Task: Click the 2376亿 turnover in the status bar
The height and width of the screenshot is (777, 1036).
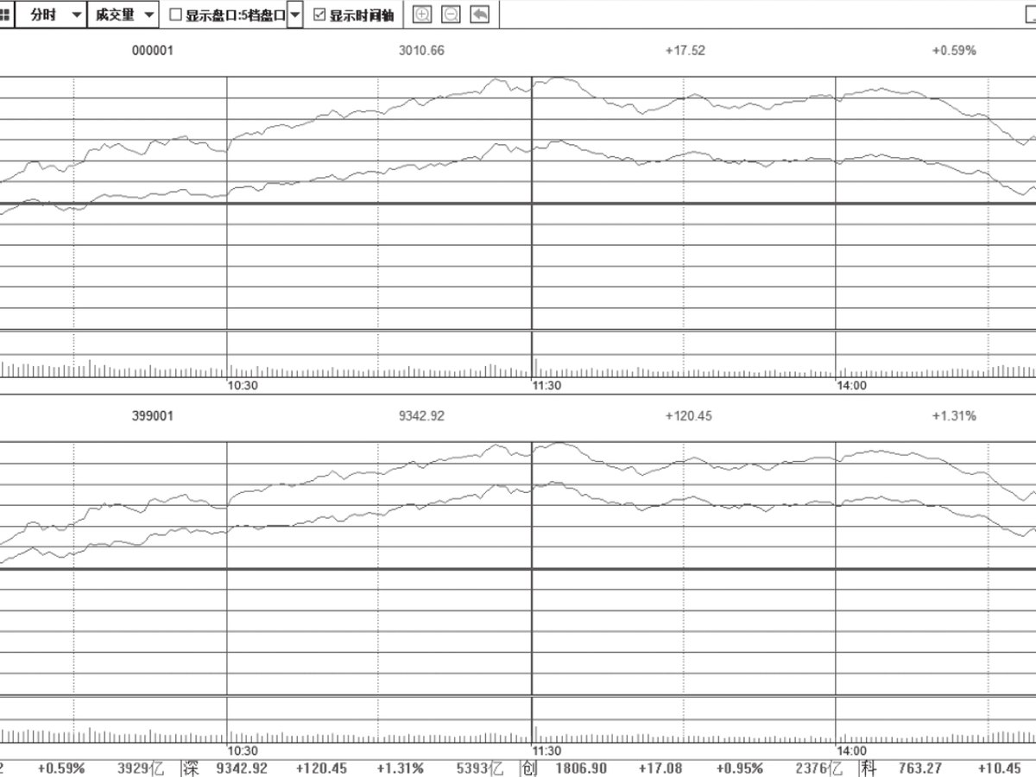Action: [x=818, y=768]
